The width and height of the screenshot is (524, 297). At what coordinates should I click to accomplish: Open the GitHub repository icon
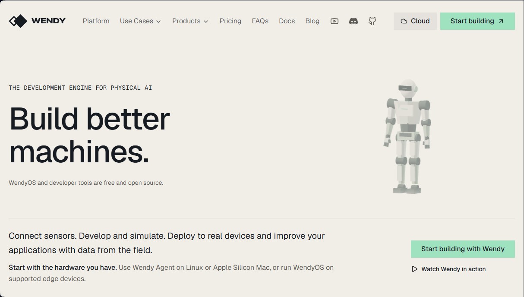372,21
